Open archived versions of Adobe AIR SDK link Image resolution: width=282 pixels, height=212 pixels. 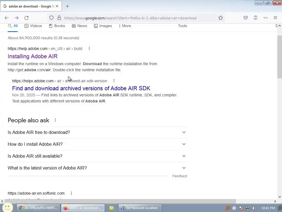click(81, 88)
